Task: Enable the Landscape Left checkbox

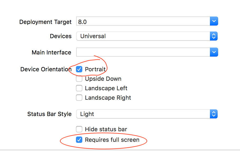Action: click(79, 88)
